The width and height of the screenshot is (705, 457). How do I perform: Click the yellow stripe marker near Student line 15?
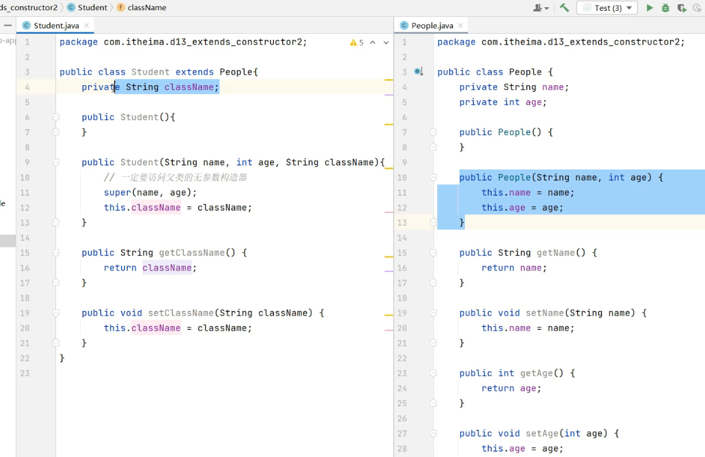click(389, 257)
